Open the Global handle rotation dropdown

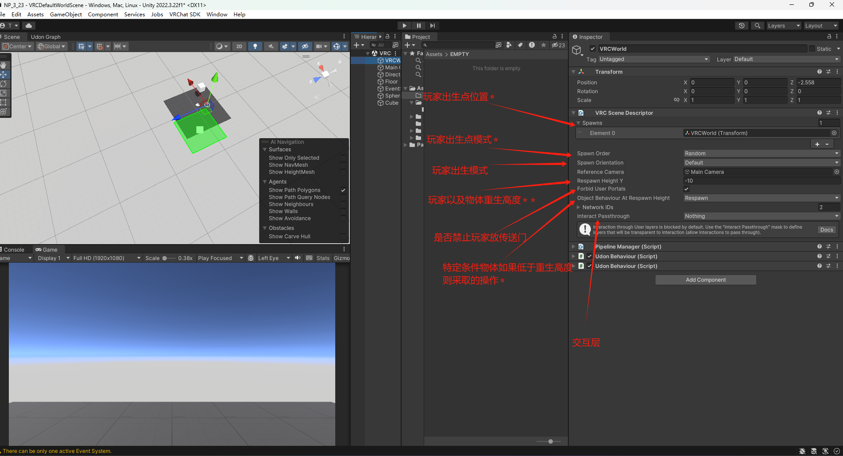(51, 46)
